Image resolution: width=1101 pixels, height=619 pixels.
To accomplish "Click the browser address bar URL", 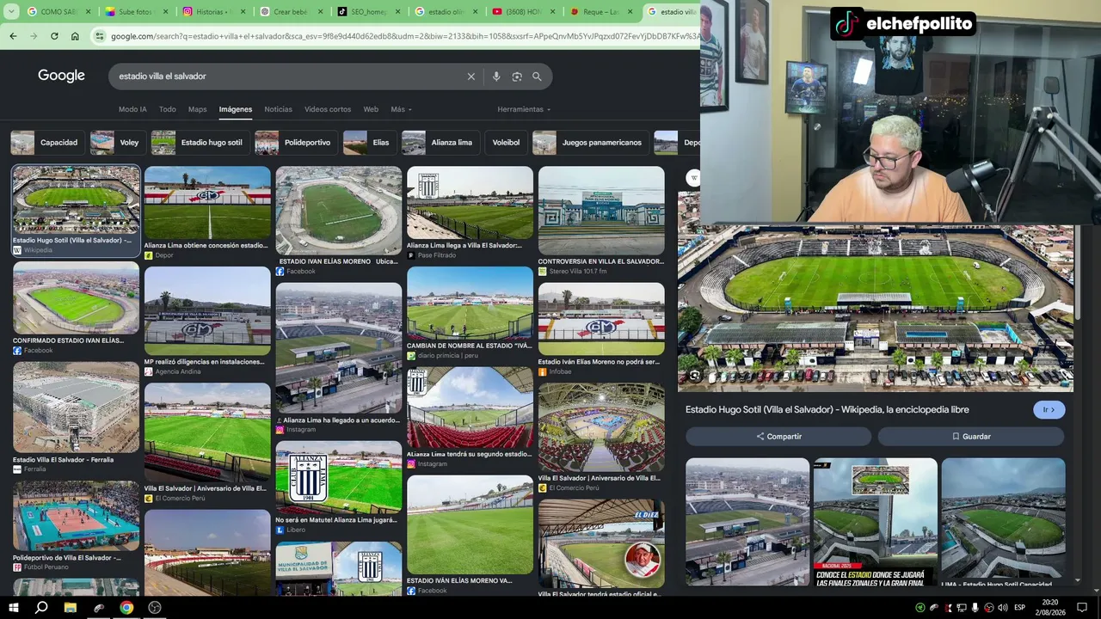I will [x=404, y=36].
